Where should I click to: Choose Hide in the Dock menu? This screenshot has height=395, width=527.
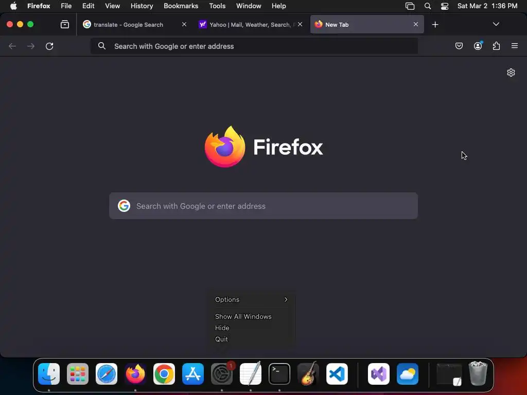(222, 328)
